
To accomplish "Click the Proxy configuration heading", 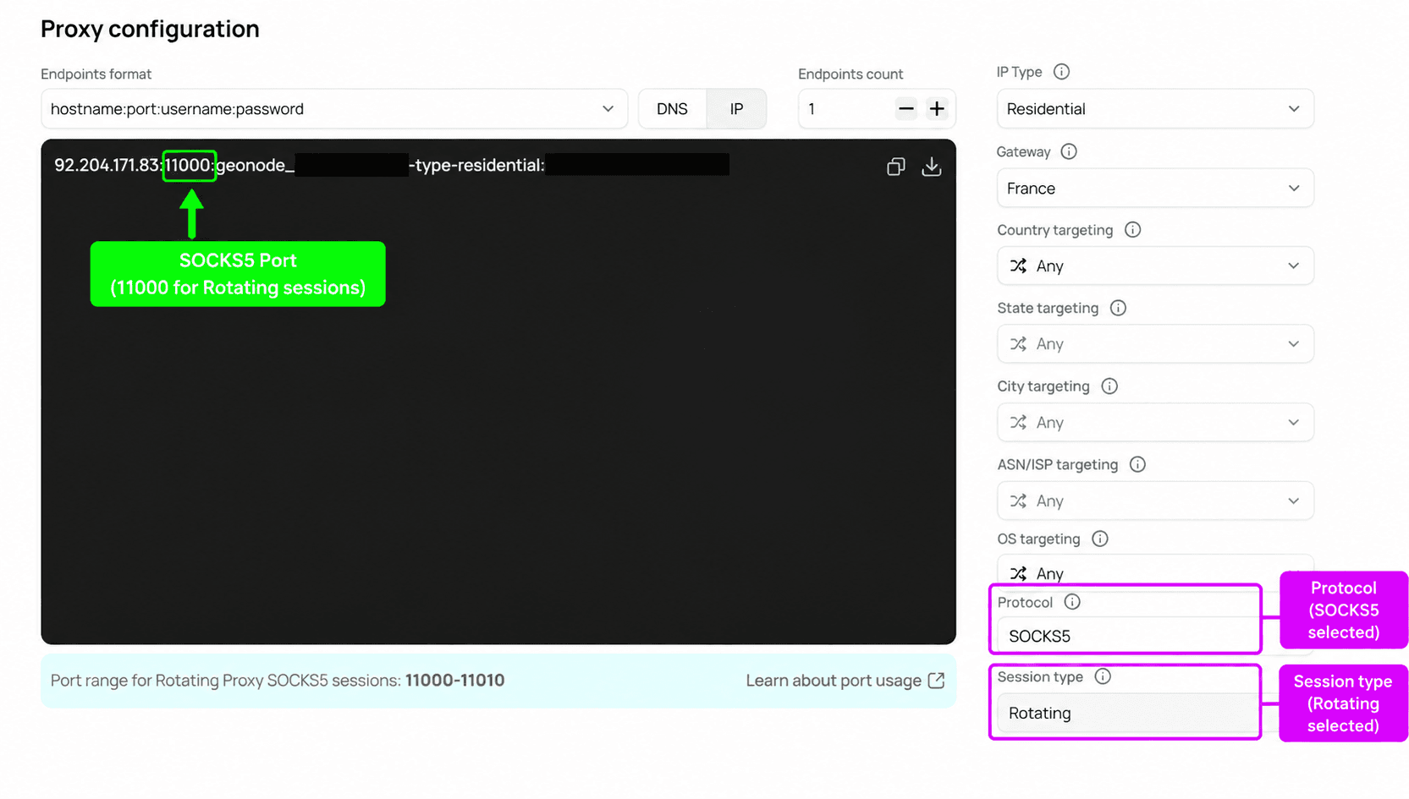I will coord(150,29).
